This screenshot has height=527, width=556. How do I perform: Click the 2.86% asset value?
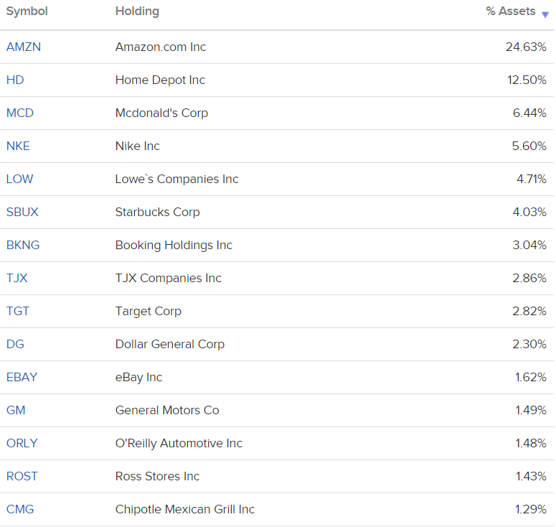coord(529,278)
